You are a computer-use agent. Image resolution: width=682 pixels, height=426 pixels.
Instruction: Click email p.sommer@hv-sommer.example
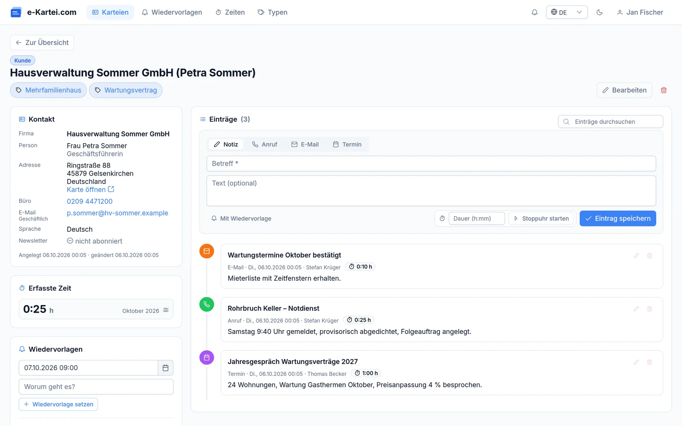(x=118, y=213)
